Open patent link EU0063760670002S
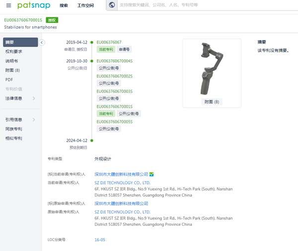 click(114, 76)
